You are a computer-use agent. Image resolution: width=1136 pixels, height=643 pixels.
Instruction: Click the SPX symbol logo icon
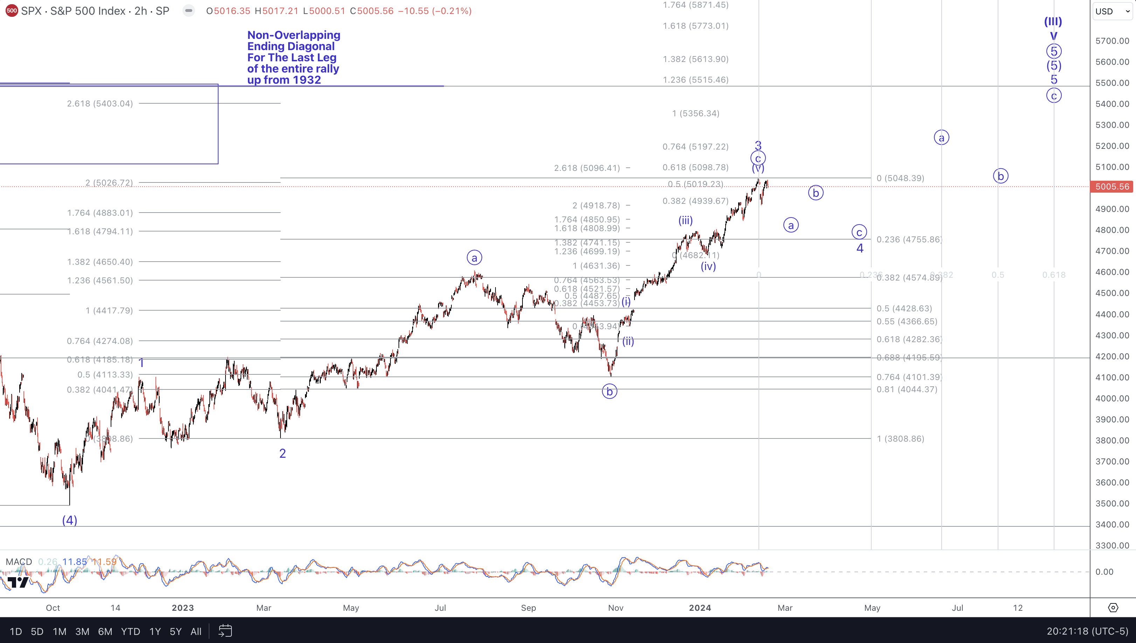tap(12, 11)
